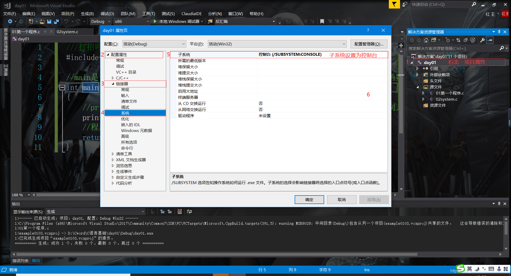
Task: Select the 子系统 property row
Action: pos(279,54)
